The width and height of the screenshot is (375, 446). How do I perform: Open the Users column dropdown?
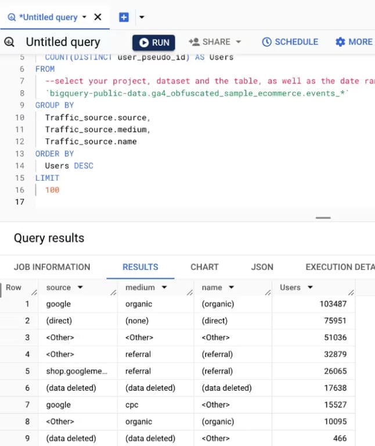310,287
